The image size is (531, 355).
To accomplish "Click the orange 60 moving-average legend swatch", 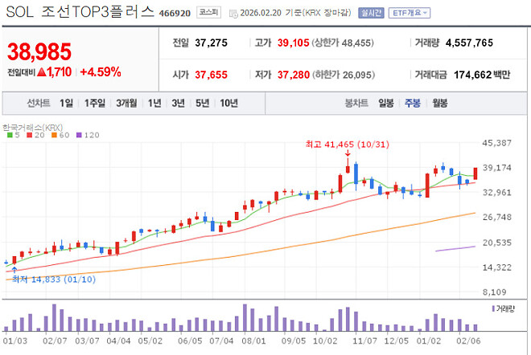I will pyautogui.click(x=54, y=135).
